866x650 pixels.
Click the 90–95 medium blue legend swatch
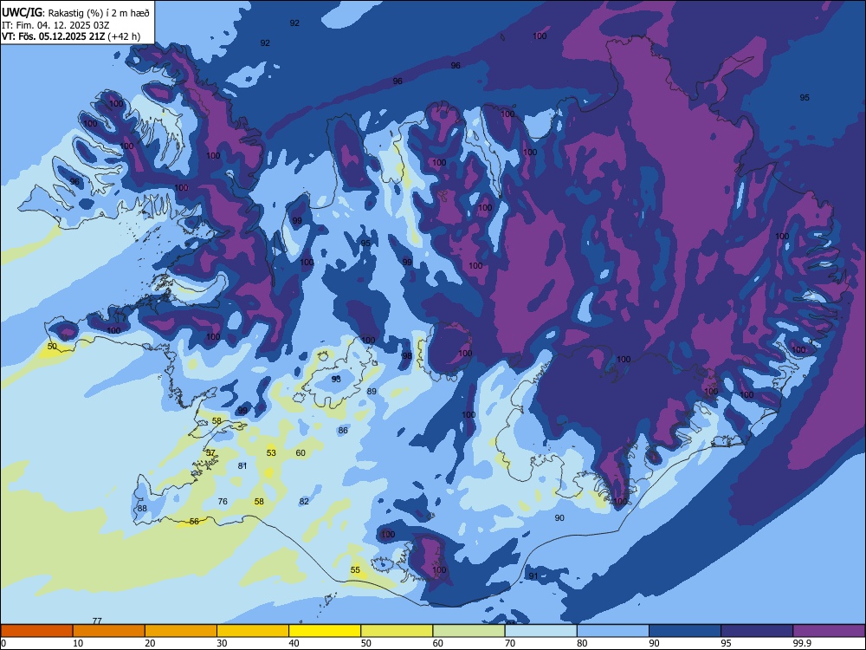(x=685, y=631)
